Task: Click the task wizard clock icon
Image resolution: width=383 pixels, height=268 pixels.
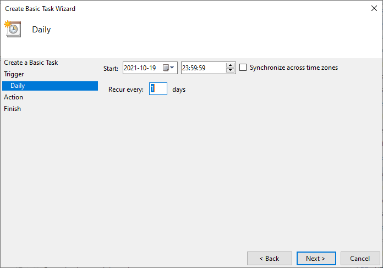Action: click(x=12, y=29)
